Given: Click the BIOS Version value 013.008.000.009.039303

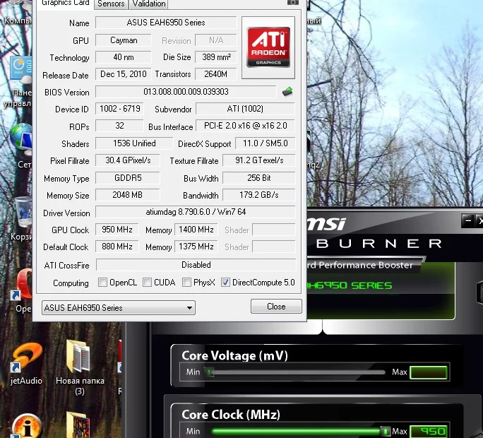Looking at the screenshot, I should [x=186, y=92].
